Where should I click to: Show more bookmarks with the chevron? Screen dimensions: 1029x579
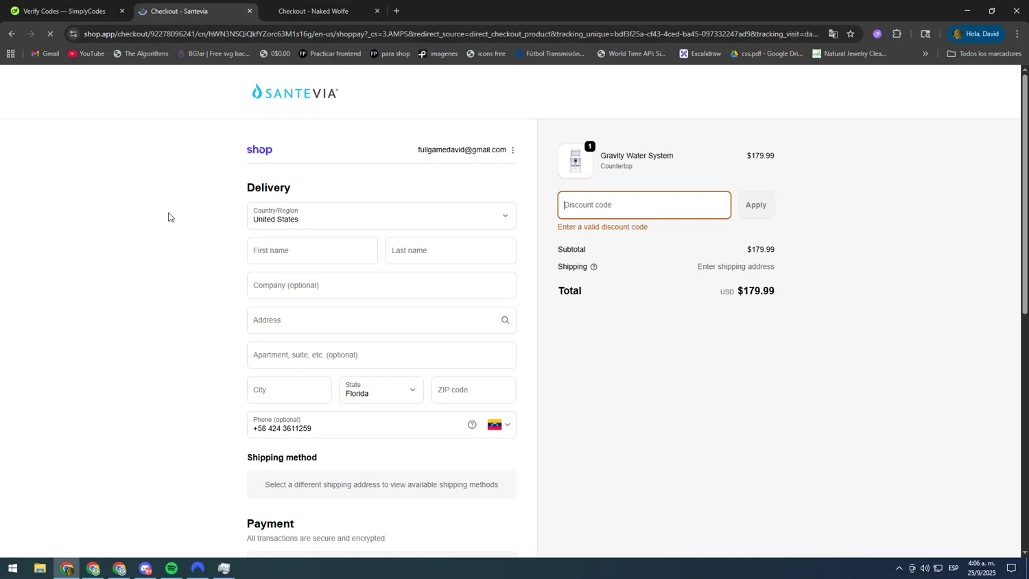coord(925,54)
